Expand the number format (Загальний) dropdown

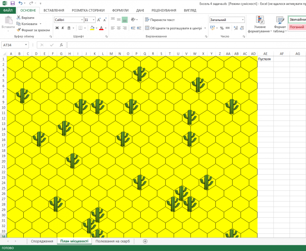tap(243, 19)
